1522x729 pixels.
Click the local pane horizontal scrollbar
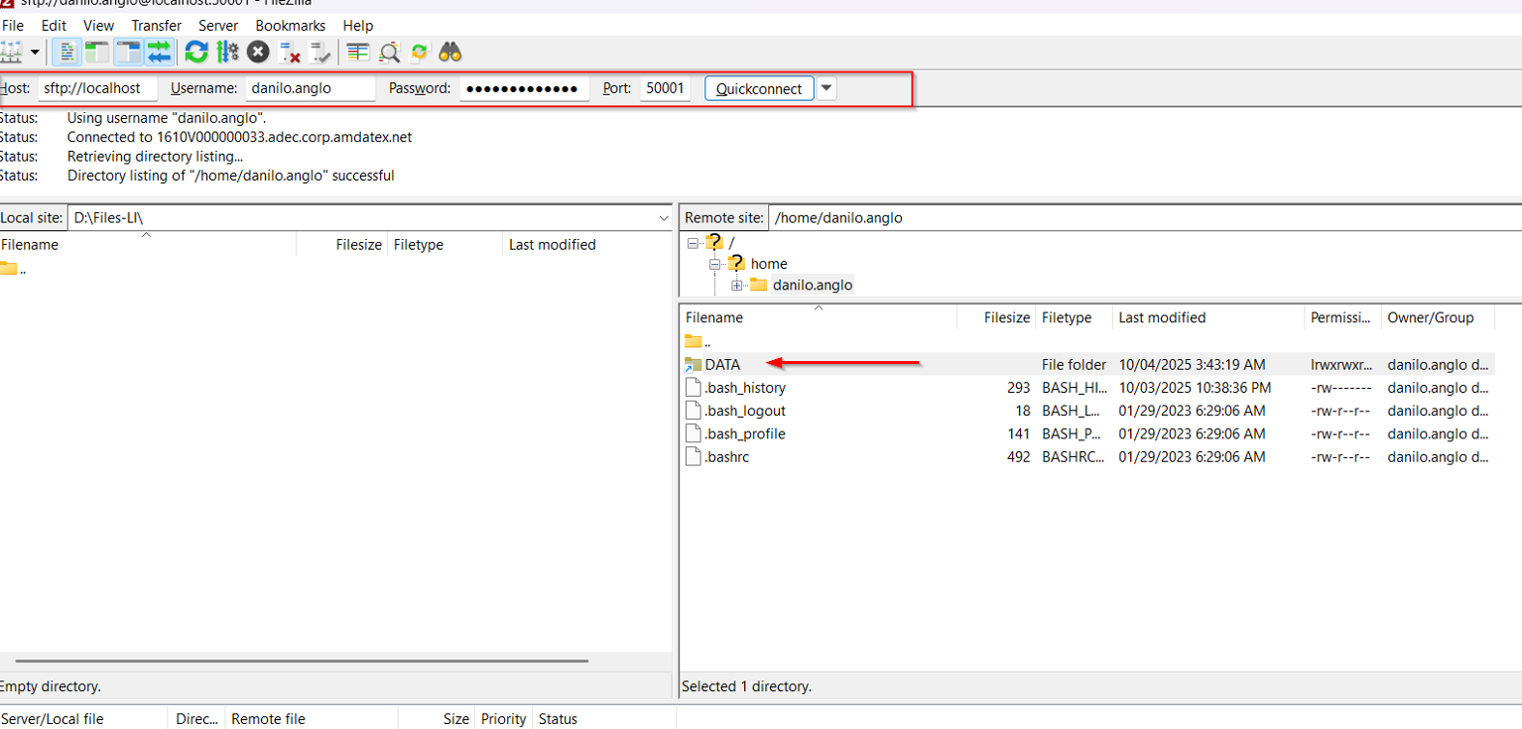(x=302, y=661)
